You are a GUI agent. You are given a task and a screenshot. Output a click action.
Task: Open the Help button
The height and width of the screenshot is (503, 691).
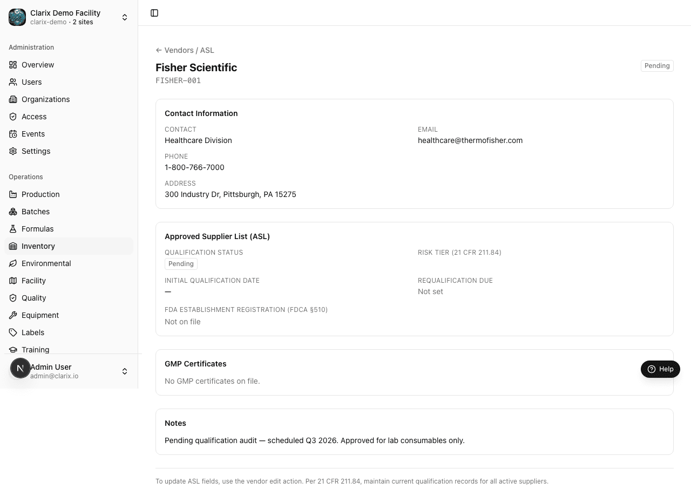pos(660,369)
